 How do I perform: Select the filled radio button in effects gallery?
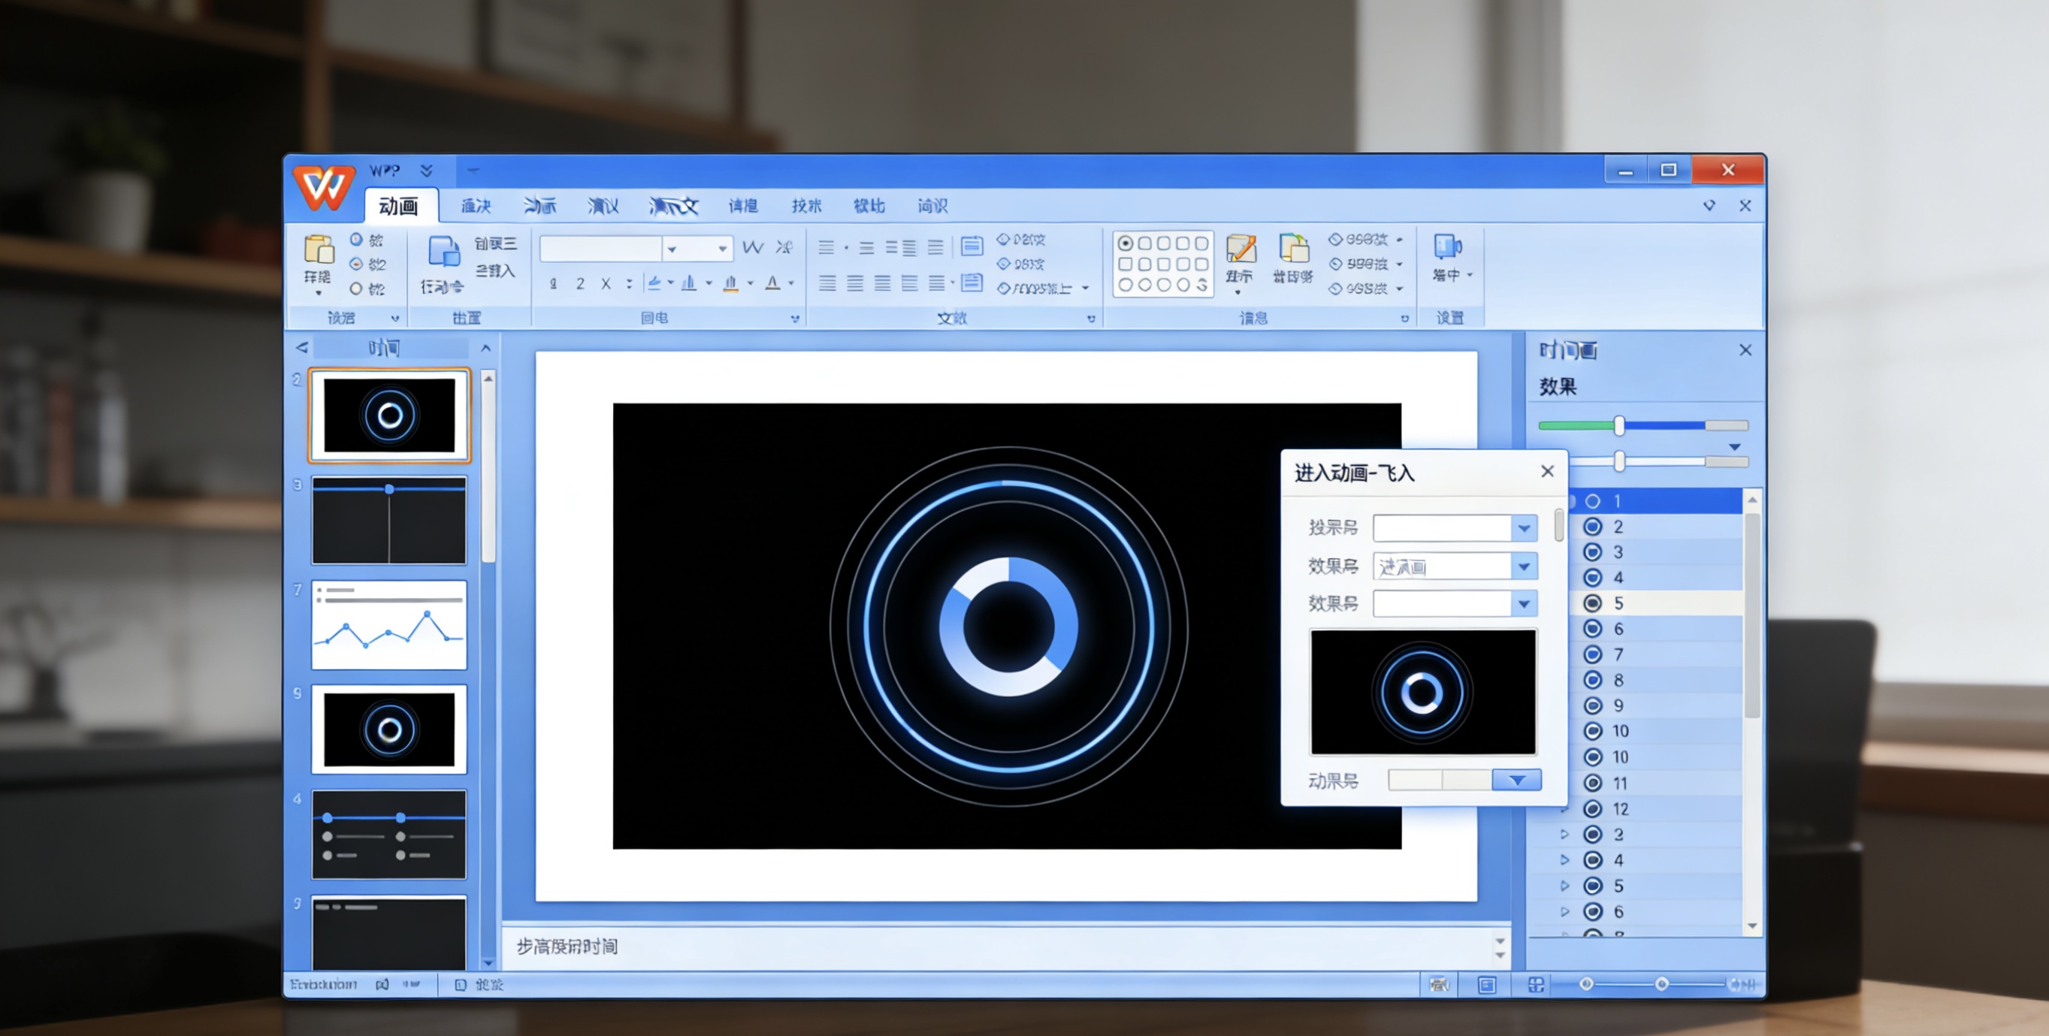point(1125,244)
